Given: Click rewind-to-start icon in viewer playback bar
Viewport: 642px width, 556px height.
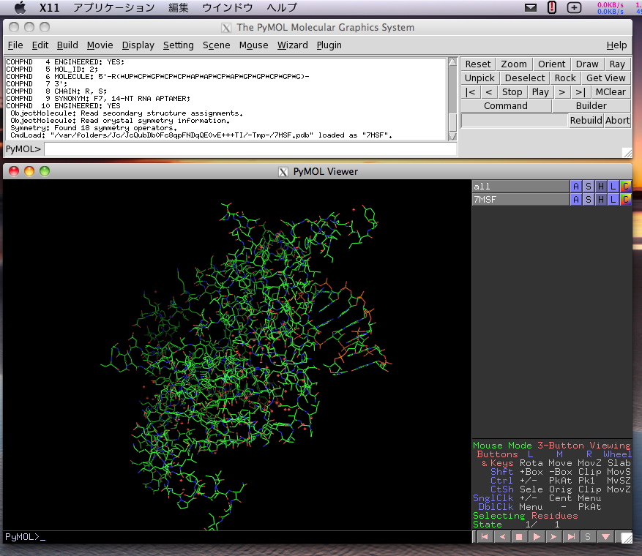Looking at the screenshot, I should [x=485, y=537].
